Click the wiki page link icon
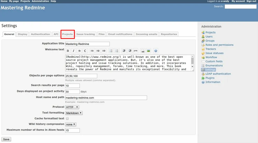This screenshot has width=258, height=143. [143, 51]
